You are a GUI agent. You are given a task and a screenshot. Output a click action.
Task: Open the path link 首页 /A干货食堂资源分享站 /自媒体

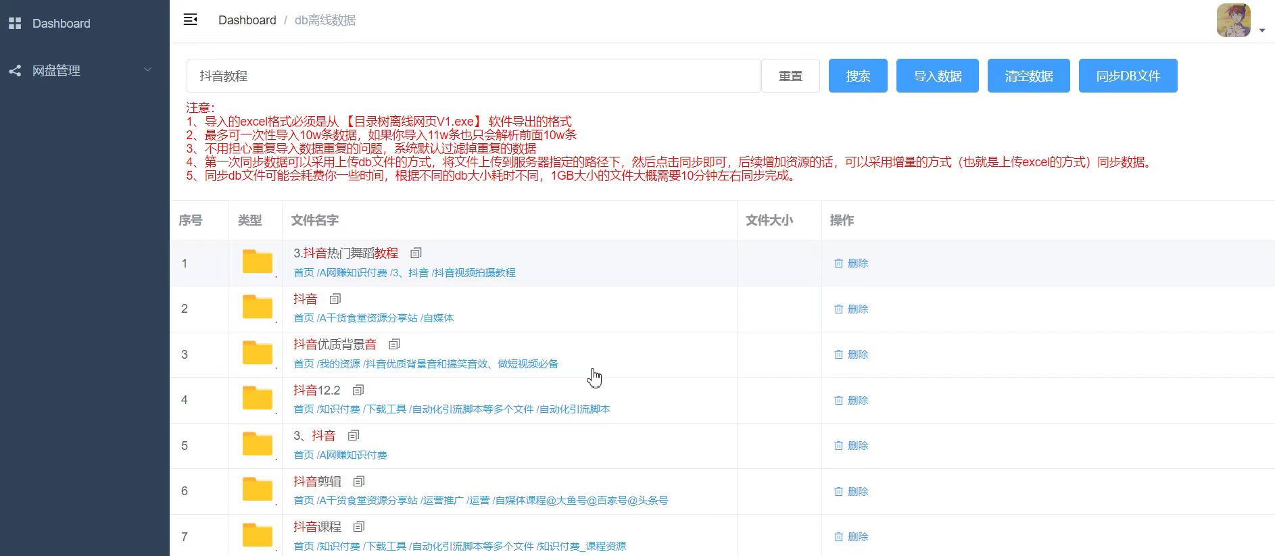point(374,318)
